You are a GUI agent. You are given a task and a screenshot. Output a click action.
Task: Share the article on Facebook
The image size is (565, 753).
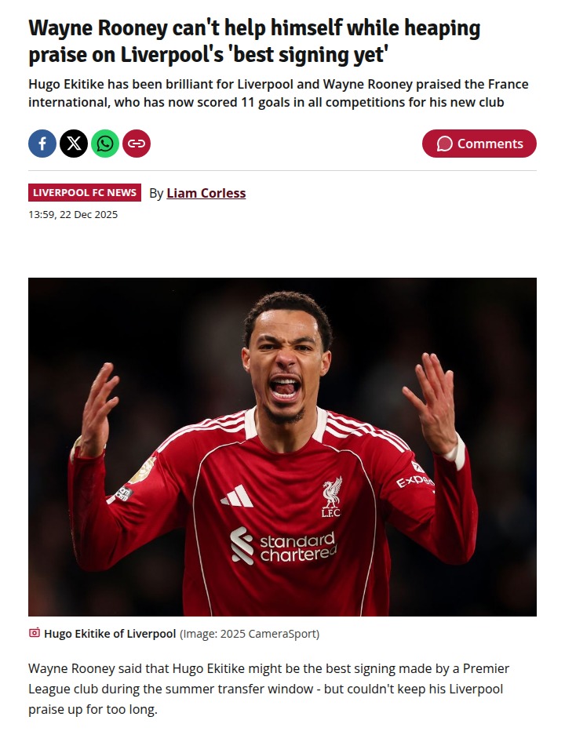pyautogui.click(x=42, y=144)
